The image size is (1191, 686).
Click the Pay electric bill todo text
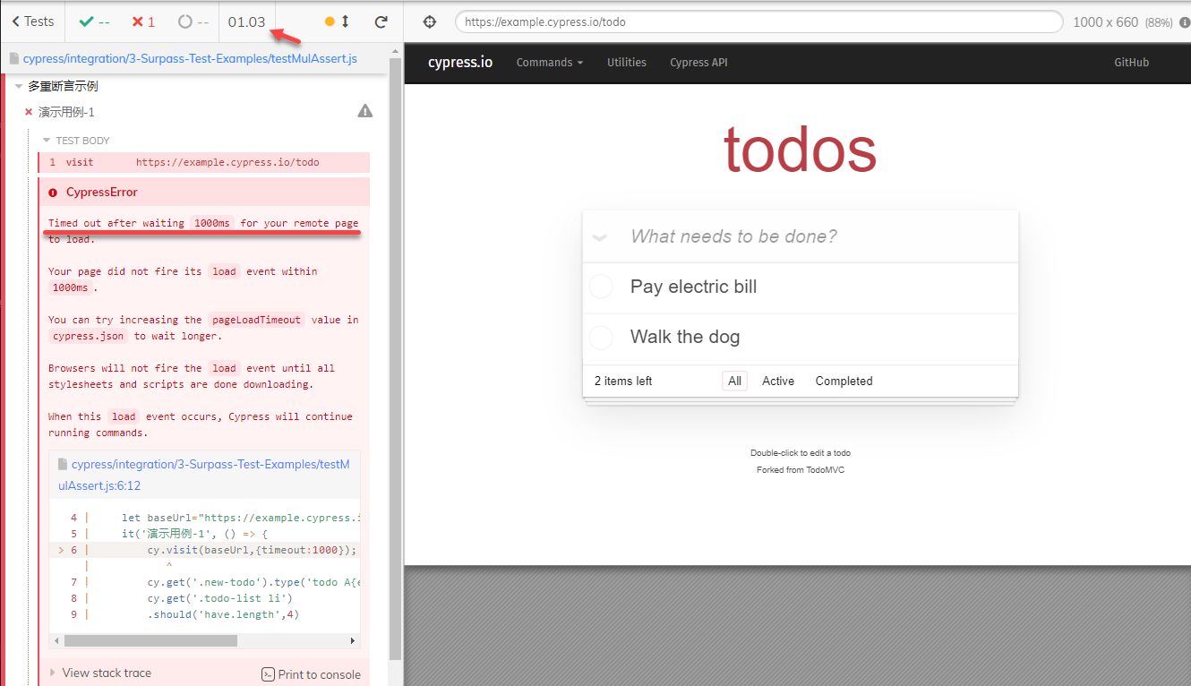click(693, 287)
